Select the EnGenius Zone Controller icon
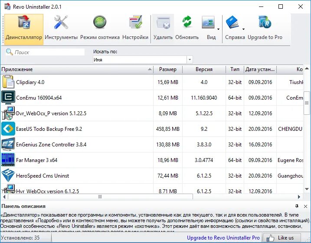311x243 pixels. click(x=8, y=144)
